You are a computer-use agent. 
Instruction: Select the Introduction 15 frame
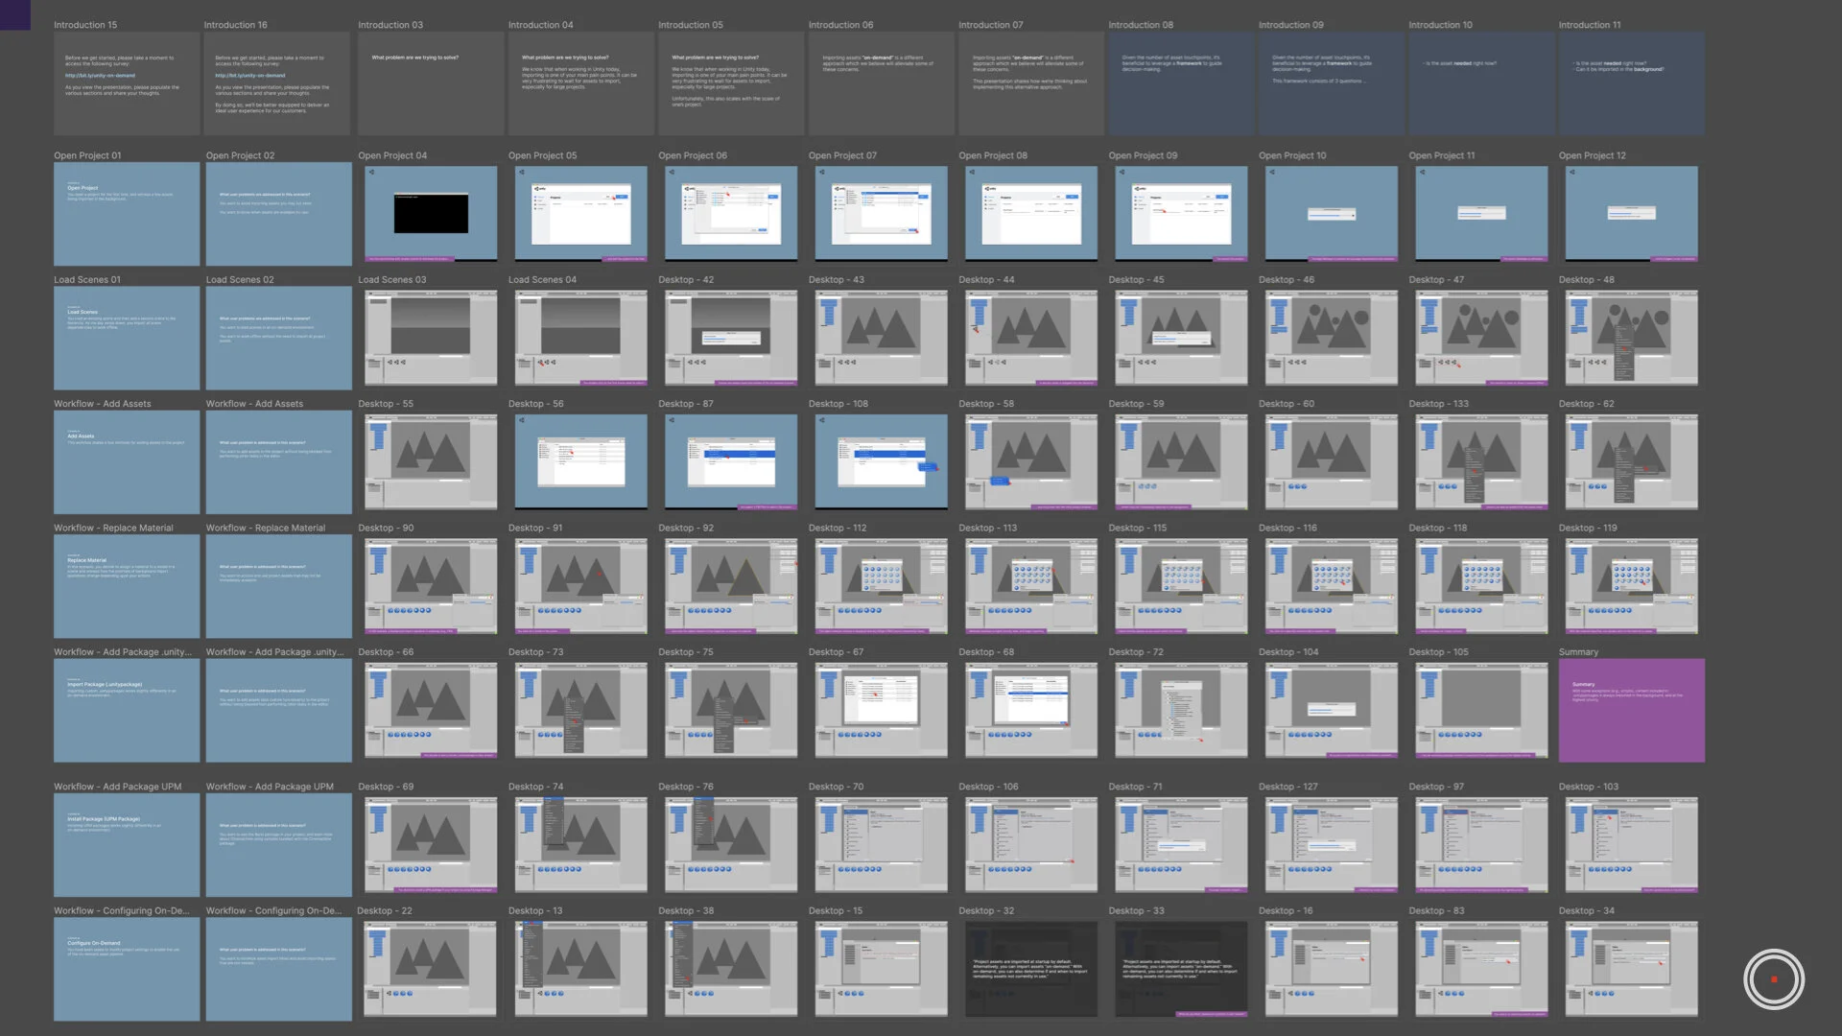(127, 83)
